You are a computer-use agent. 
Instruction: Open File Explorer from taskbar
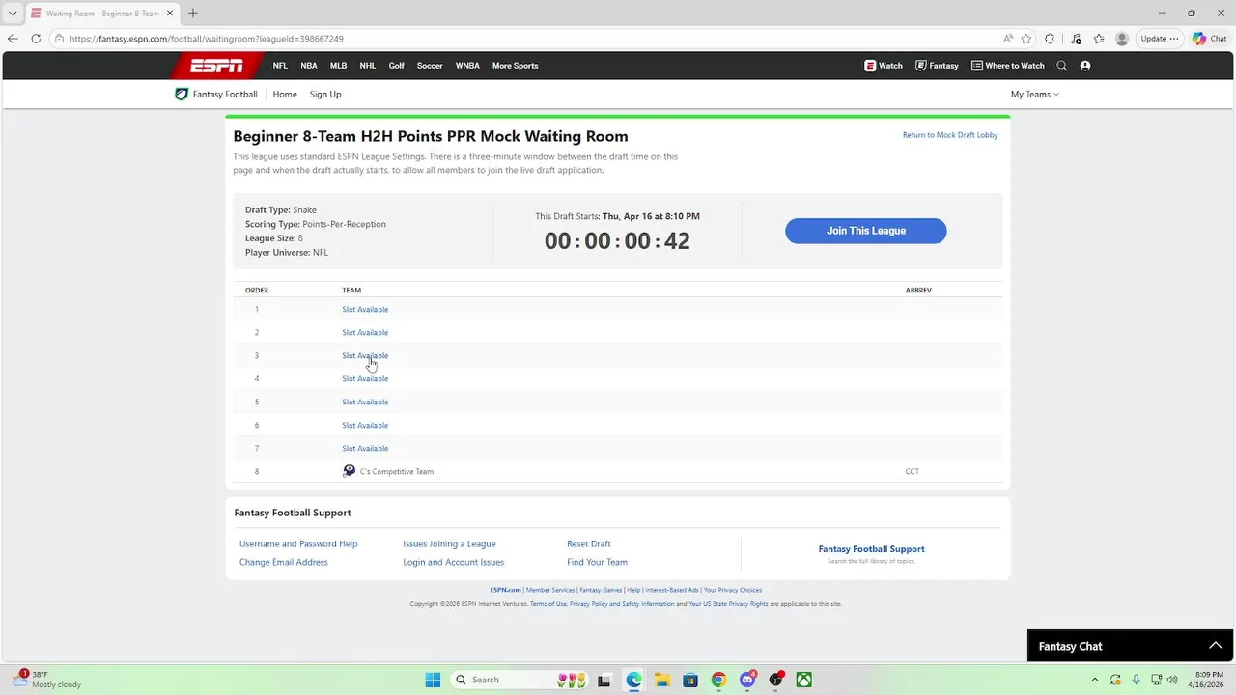click(661, 680)
